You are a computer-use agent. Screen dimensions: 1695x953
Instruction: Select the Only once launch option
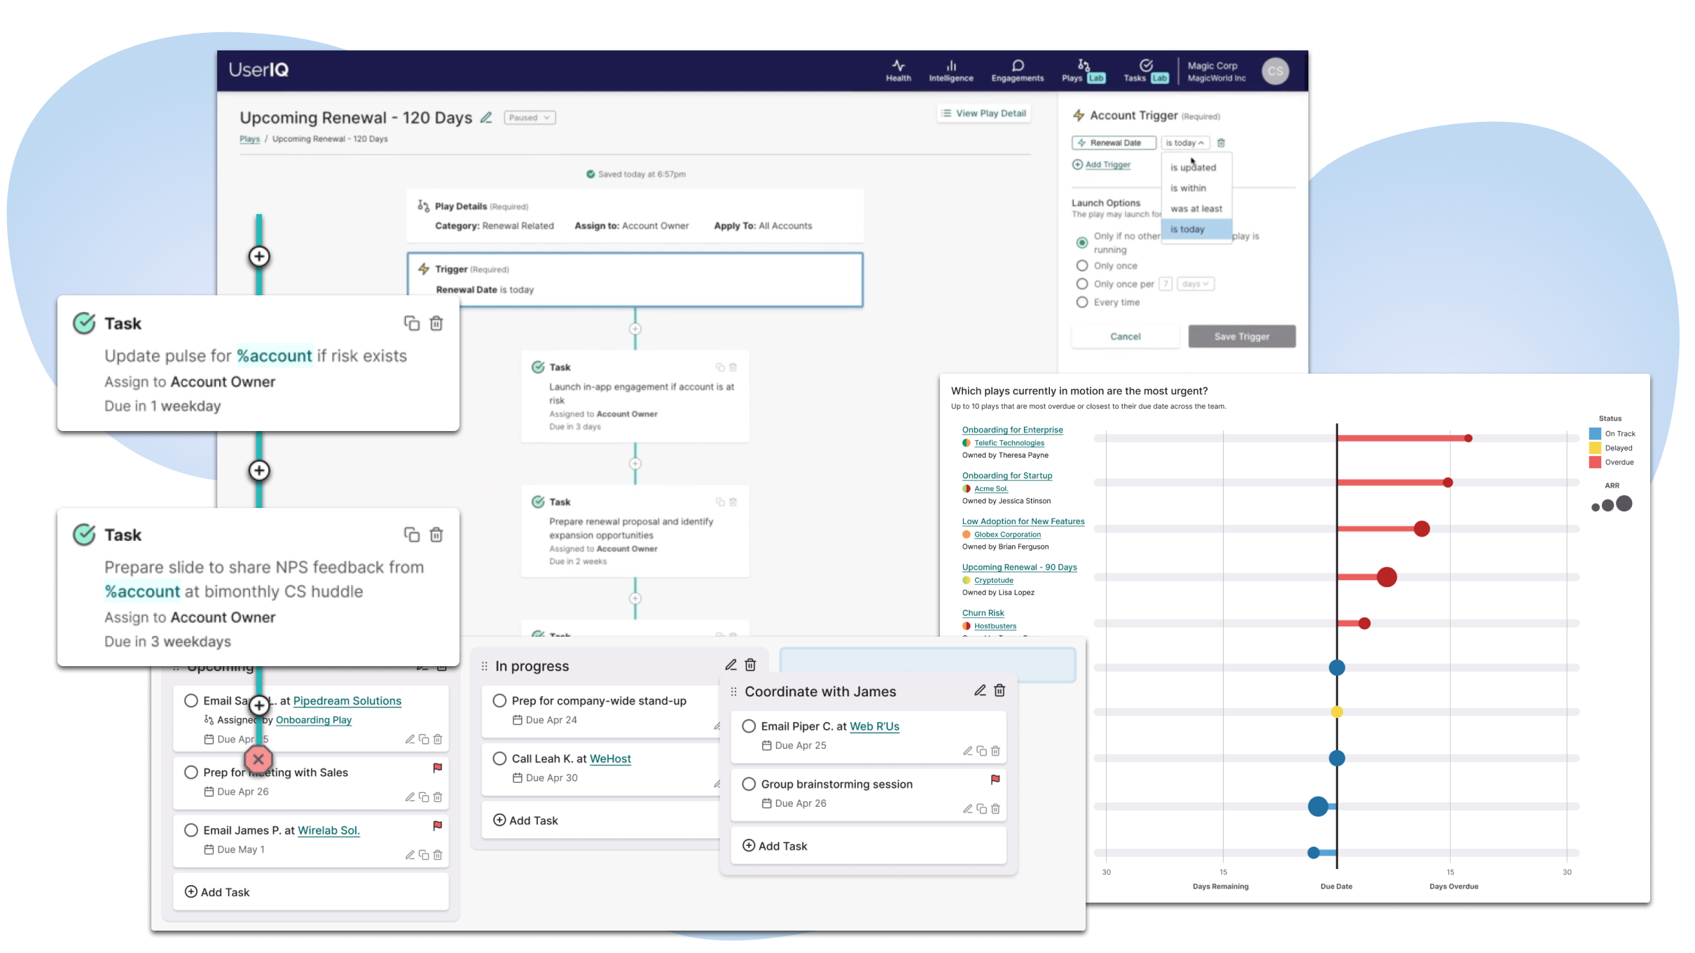click(1082, 266)
